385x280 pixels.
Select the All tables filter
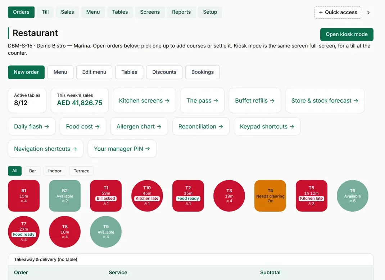(x=15, y=171)
